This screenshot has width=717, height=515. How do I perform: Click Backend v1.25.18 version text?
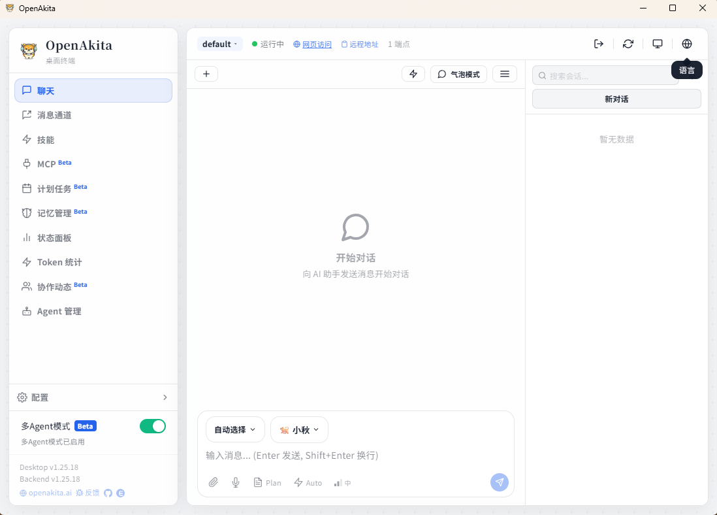(50, 479)
